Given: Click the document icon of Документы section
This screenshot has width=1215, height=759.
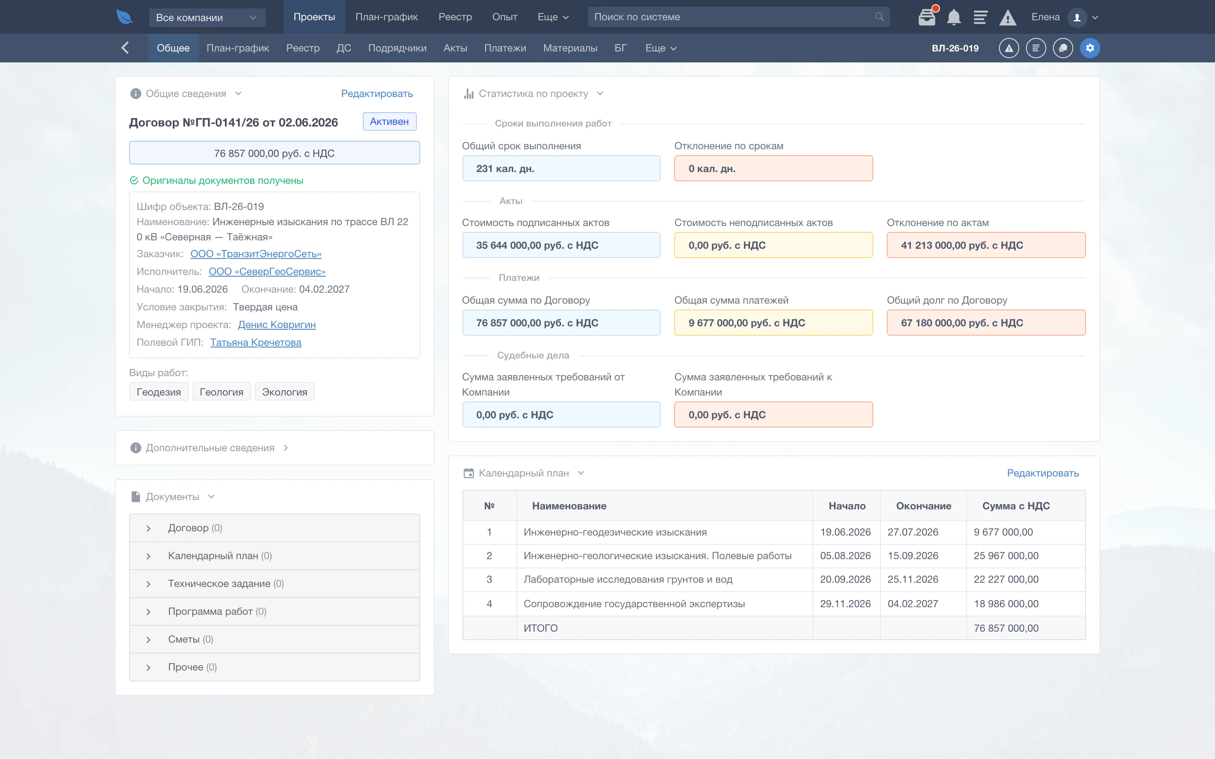Looking at the screenshot, I should click(135, 496).
